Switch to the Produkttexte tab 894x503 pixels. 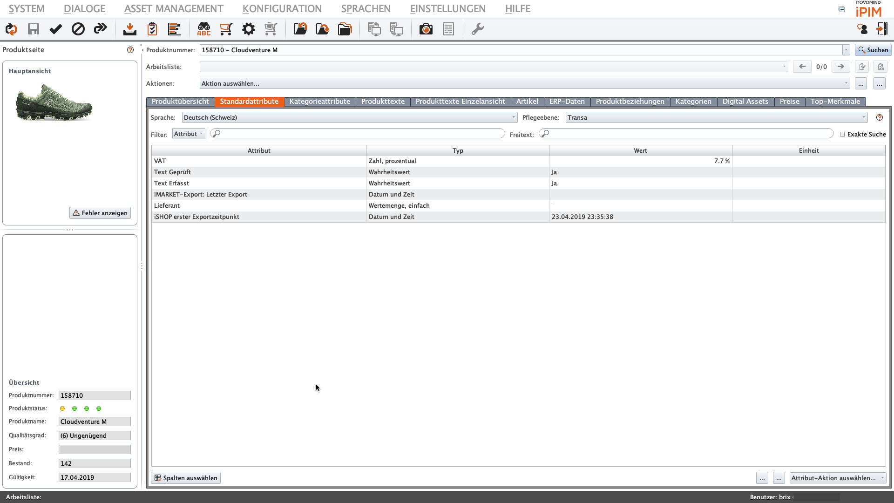(382, 102)
